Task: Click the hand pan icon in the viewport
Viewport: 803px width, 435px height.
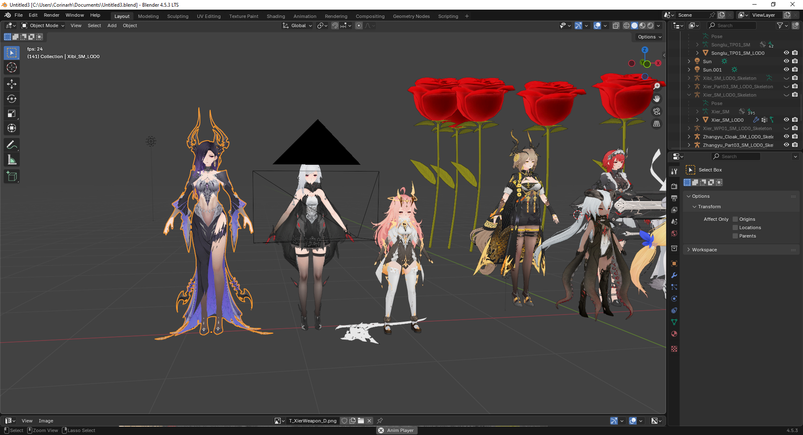Action: [x=657, y=99]
